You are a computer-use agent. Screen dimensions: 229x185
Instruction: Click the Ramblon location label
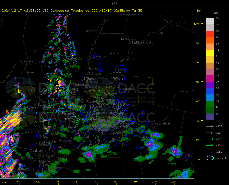92,31
